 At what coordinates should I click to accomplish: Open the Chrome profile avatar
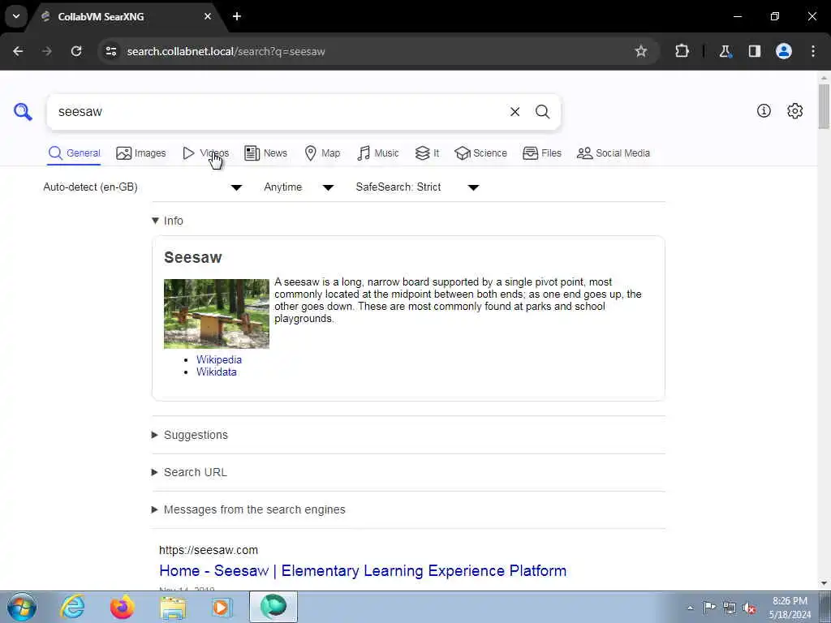784,51
